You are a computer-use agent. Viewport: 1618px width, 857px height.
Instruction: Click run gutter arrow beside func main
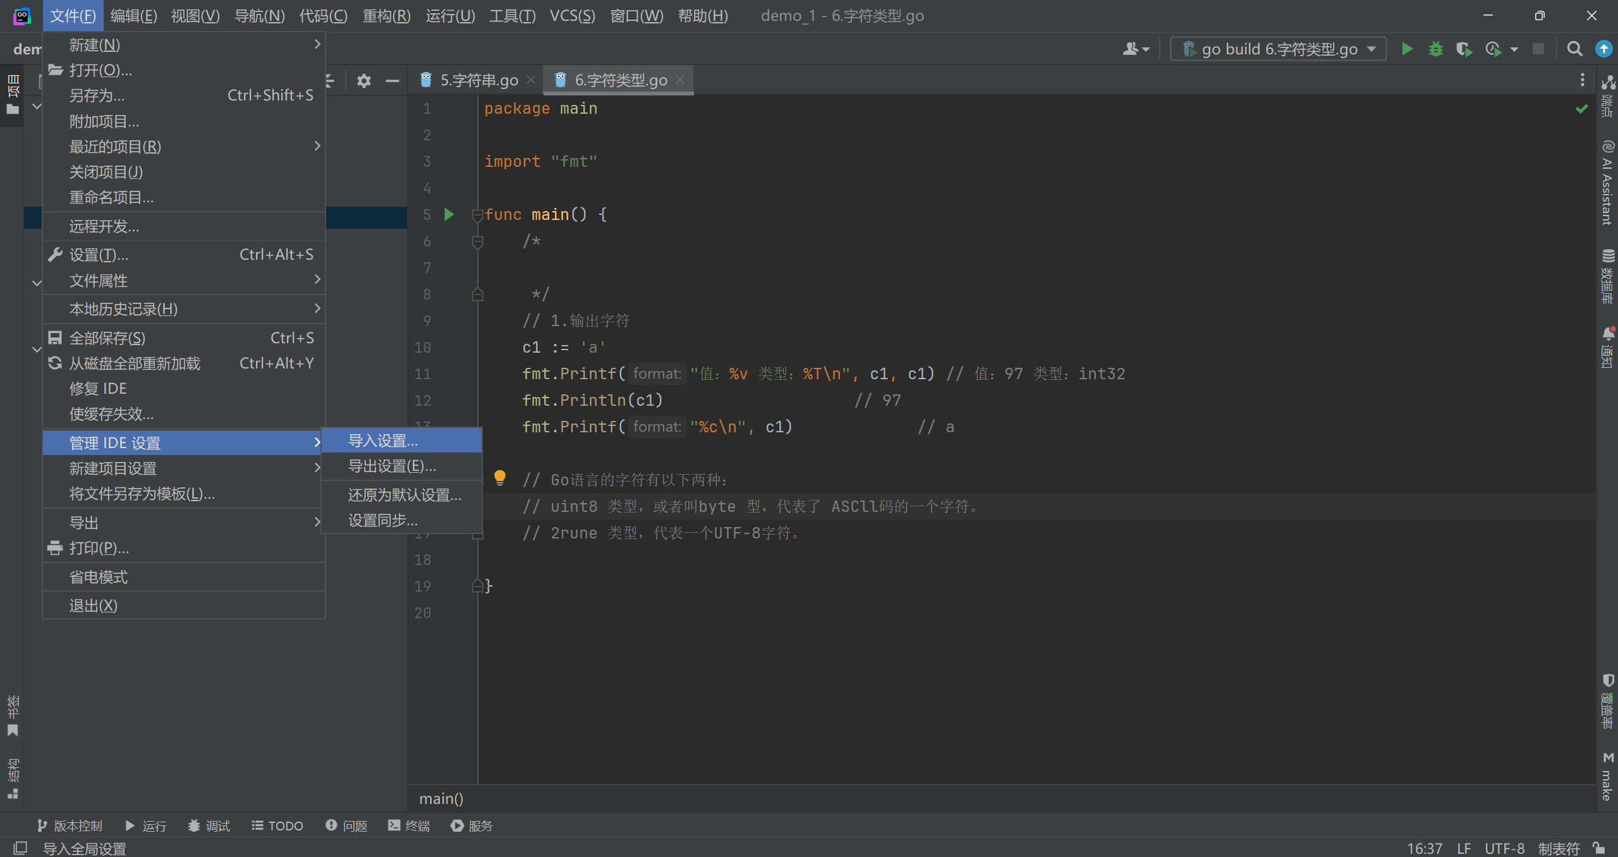tap(449, 214)
